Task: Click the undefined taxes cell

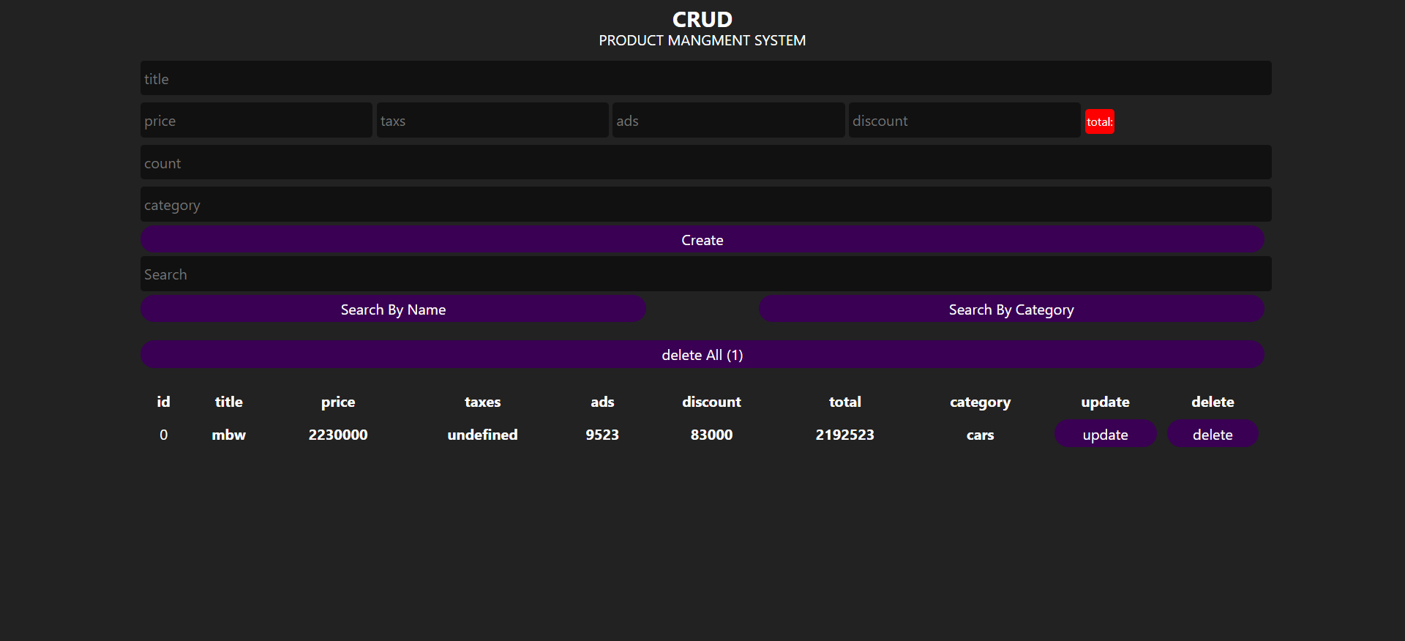Action: 482,435
